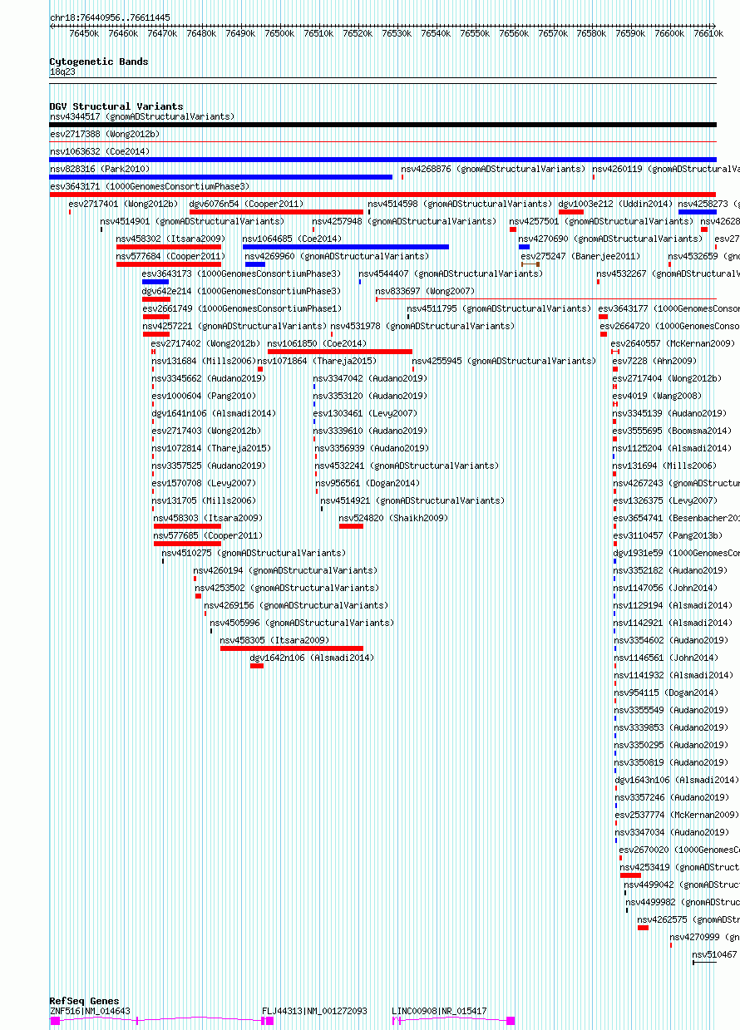This screenshot has width=740, height=1030.
Task: Click the nsv524820 (Shaikh2009) label
Action: 393,518
